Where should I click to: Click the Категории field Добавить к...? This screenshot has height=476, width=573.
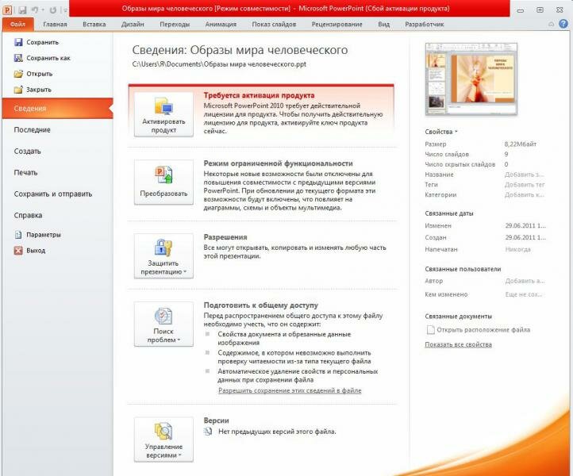pyautogui.click(x=525, y=195)
